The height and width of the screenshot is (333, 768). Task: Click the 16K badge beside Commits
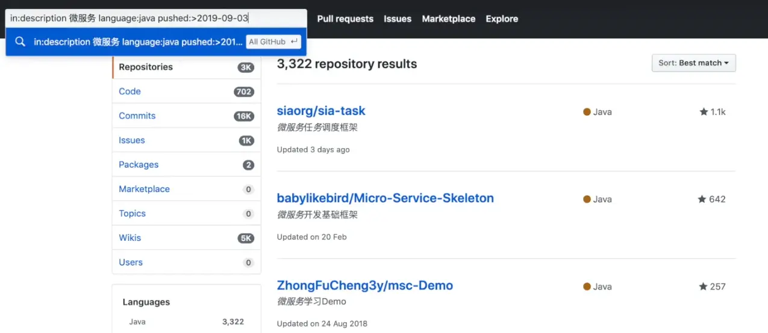[244, 116]
